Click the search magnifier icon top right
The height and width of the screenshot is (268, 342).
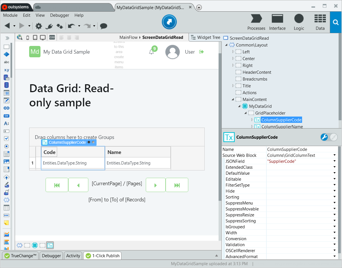[335, 22]
